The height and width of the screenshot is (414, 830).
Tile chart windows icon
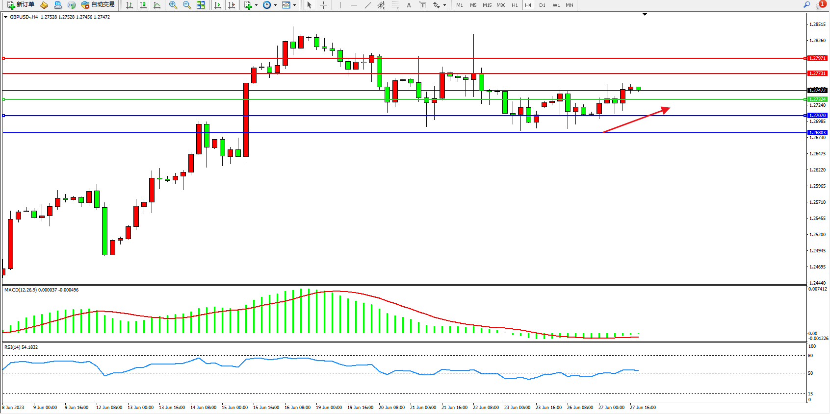pos(201,5)
